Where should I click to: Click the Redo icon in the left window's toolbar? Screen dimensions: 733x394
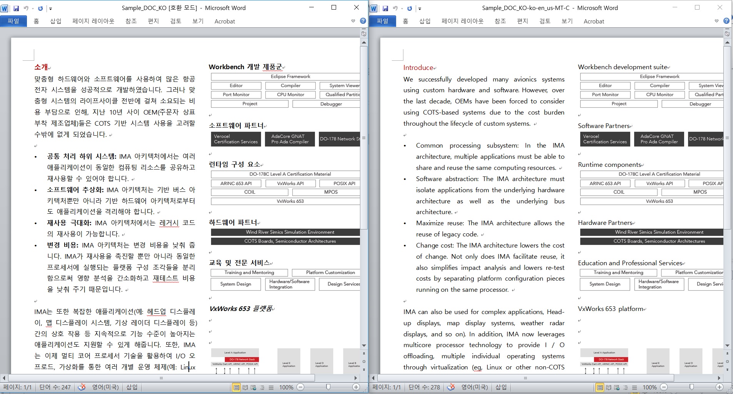click(x=40, y=8)
